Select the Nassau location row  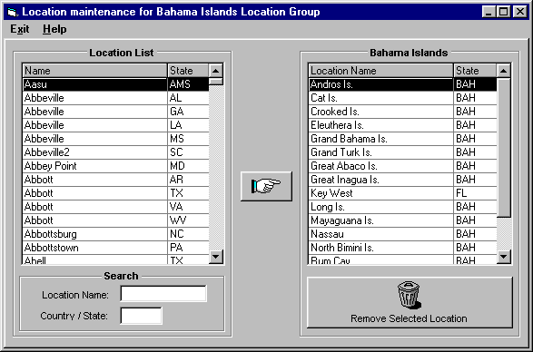point(403,234)
